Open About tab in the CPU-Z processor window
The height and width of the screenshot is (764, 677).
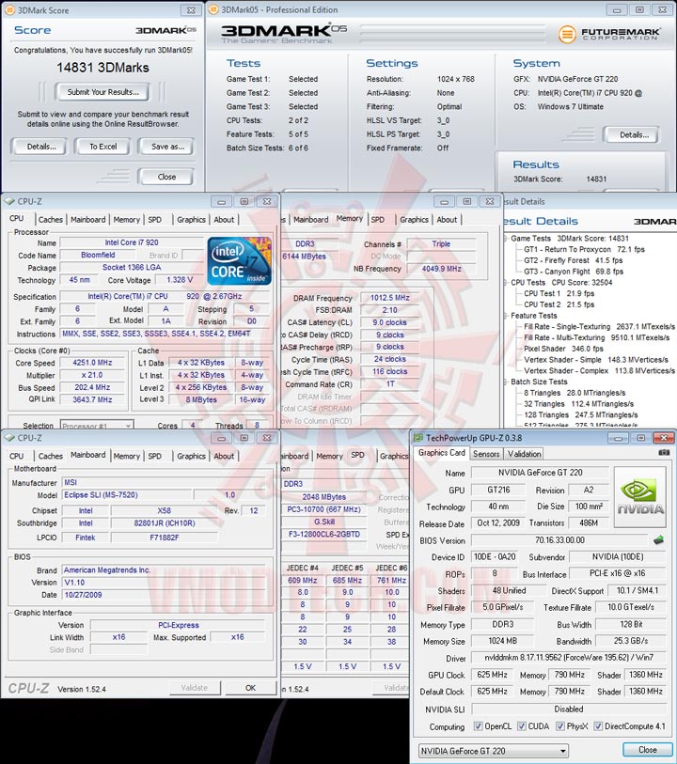(224, 220)
